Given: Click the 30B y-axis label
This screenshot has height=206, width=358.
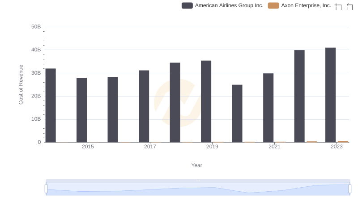Looking at the screenshot, I should point(36,73).
